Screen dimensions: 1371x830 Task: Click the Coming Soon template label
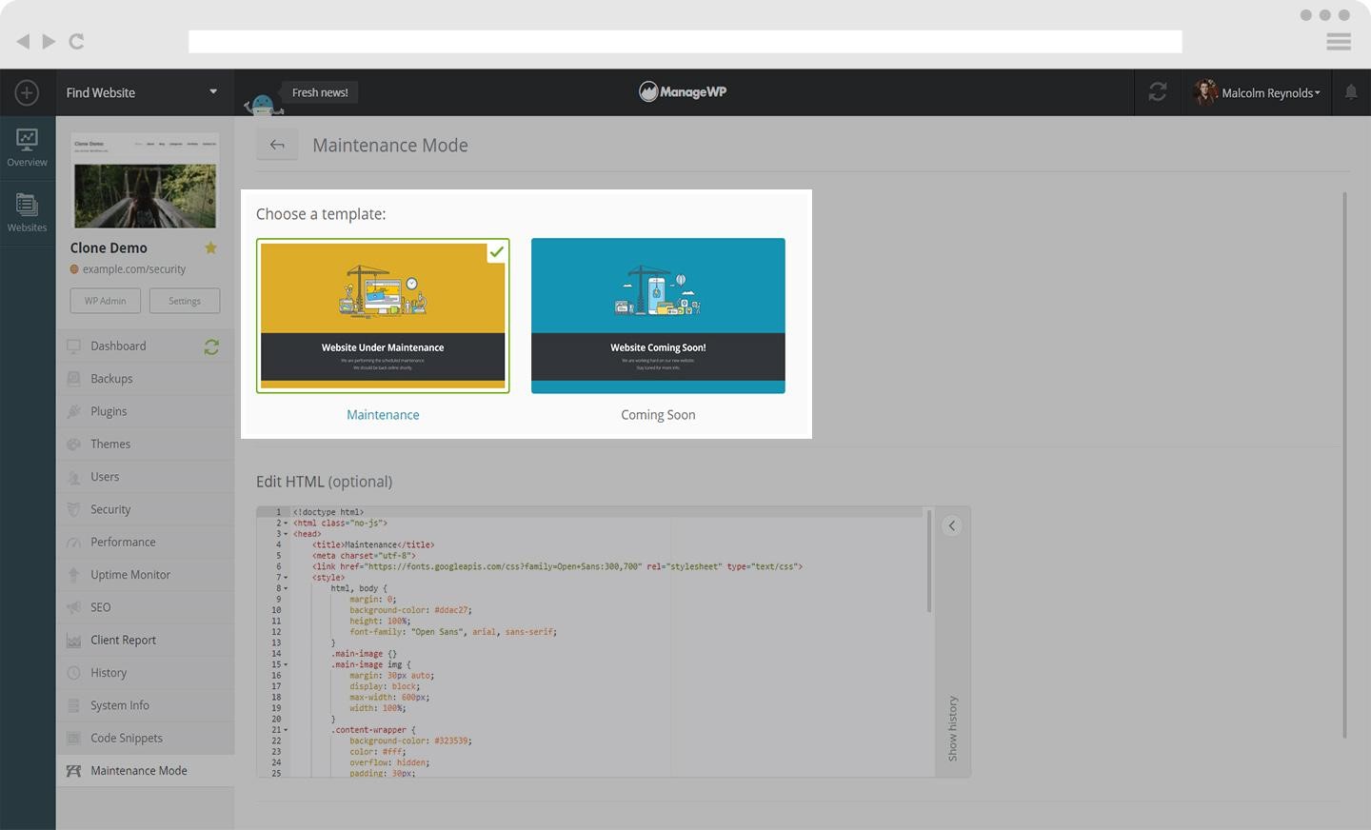point(658,415)
